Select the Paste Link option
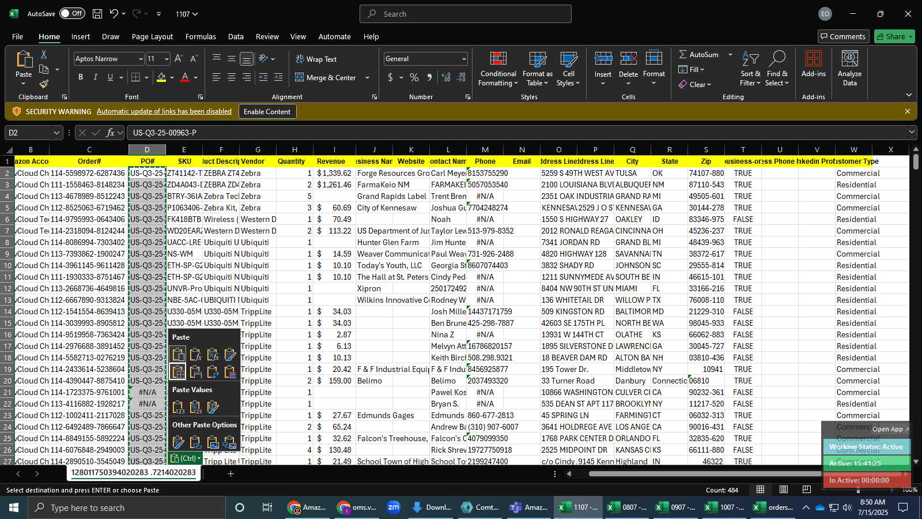The image size is (922, 519). coord(196,442)
